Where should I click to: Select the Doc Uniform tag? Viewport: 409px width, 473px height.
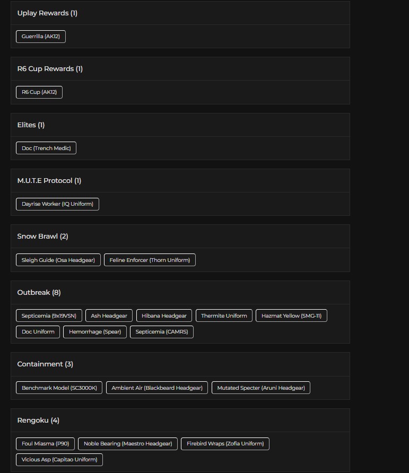tap(38, 332)
